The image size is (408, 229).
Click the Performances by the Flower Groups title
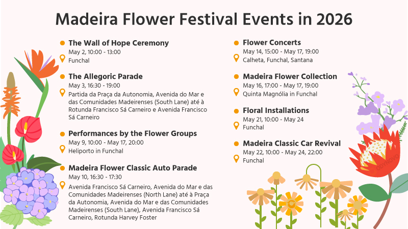(133, 133)
